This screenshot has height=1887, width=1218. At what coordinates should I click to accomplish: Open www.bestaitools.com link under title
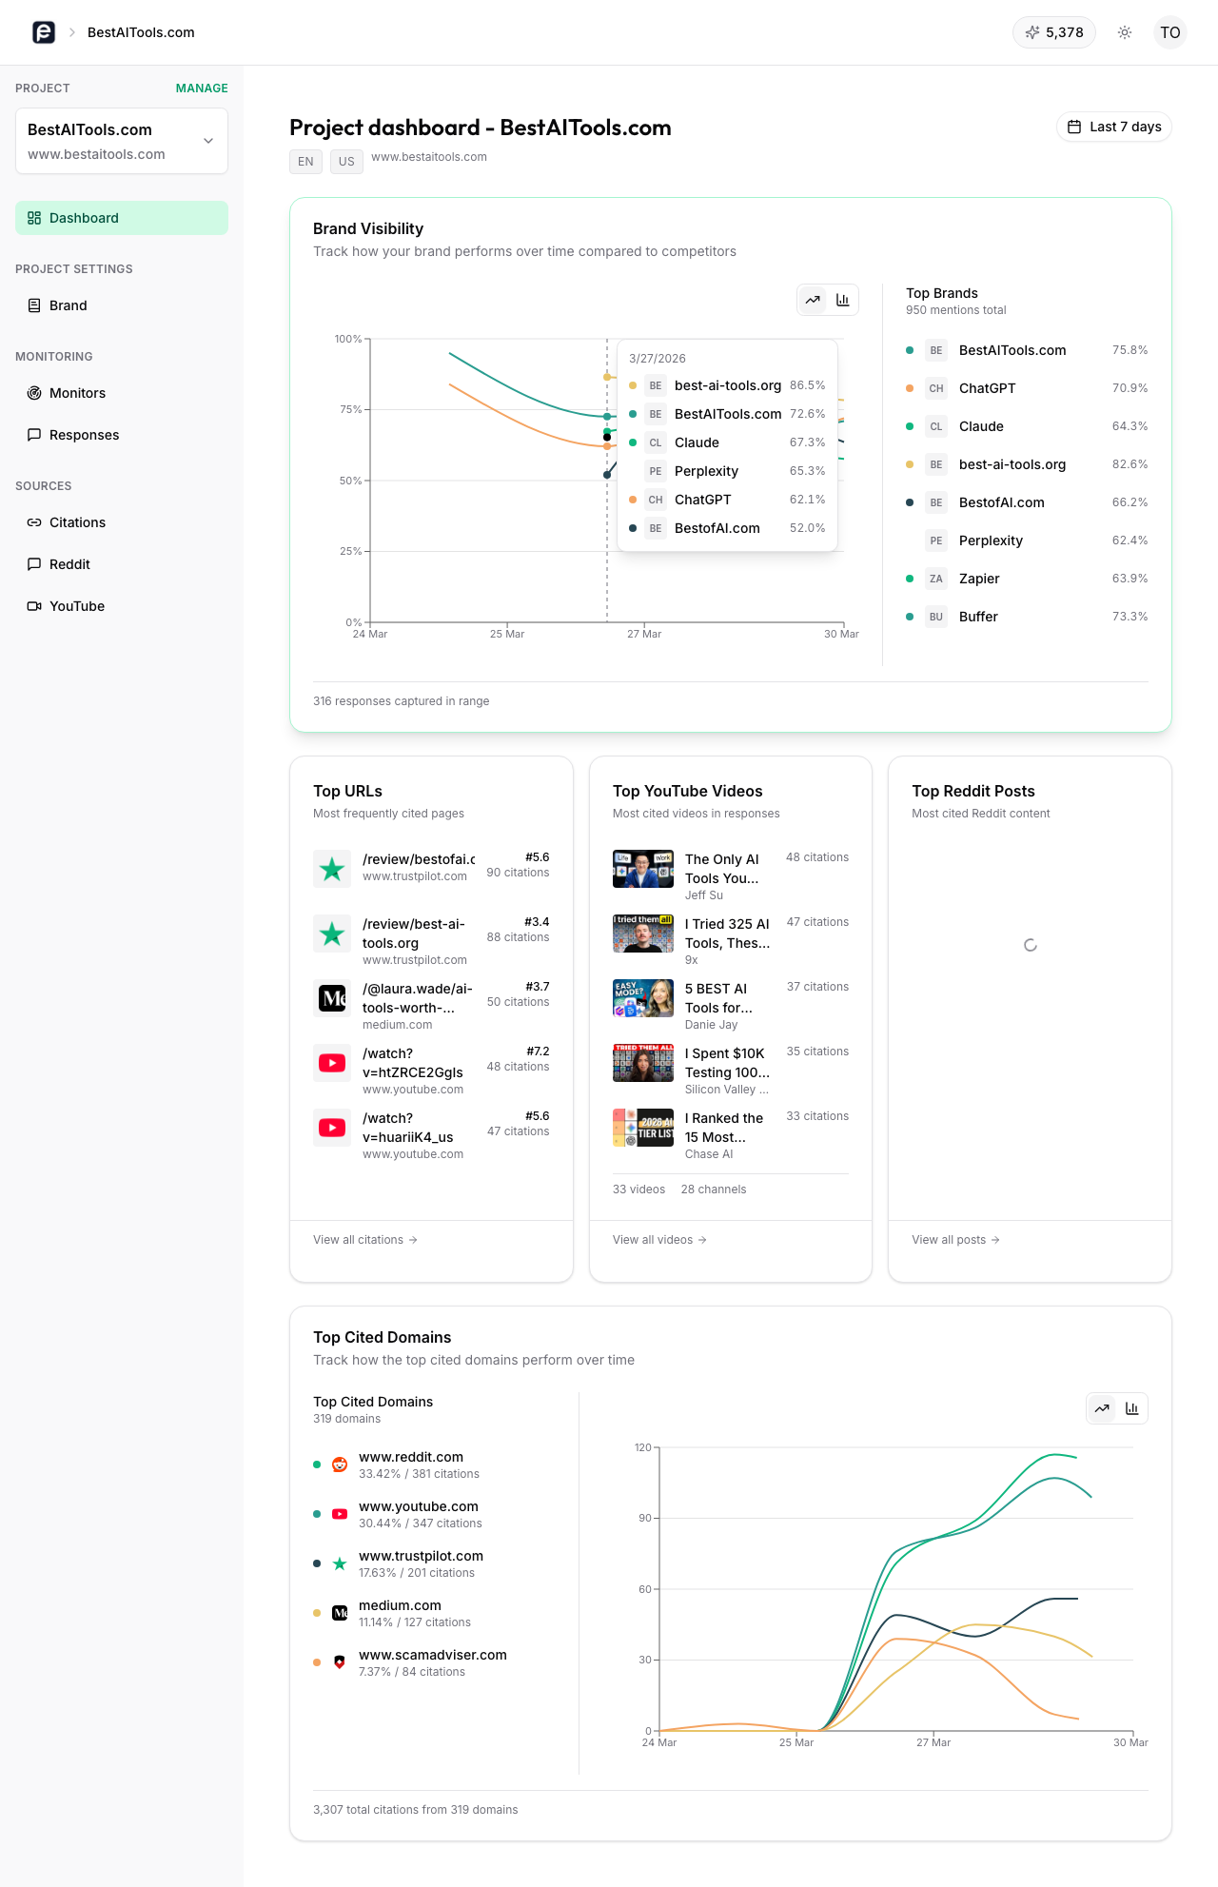coord(429,157)
